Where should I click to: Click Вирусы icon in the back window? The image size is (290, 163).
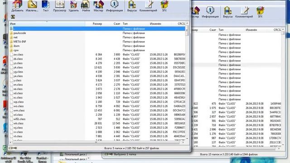(x=227, y=10)
